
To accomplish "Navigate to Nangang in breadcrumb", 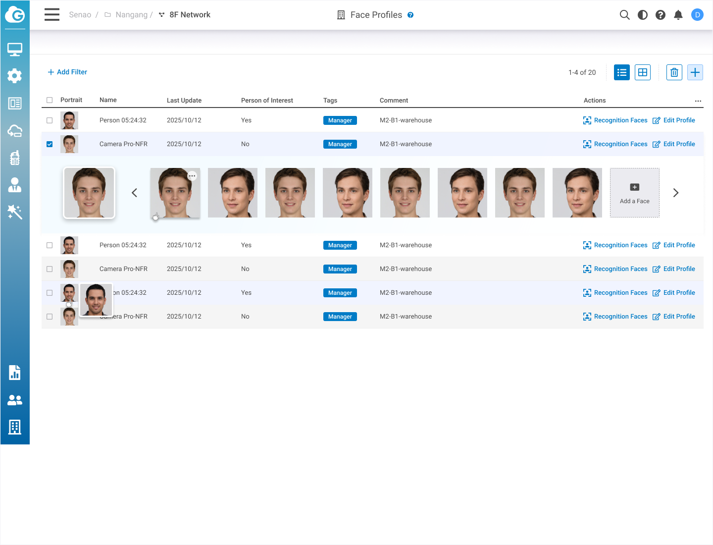I will 131,15.
